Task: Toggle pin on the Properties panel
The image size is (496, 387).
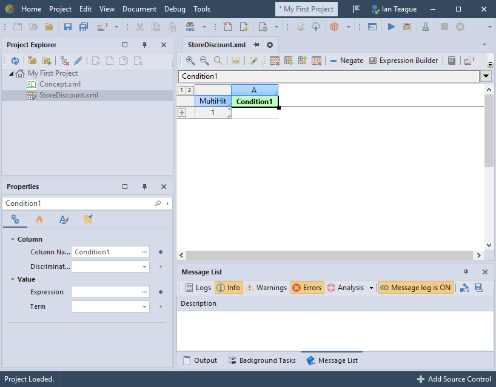Action: [144, 187]
